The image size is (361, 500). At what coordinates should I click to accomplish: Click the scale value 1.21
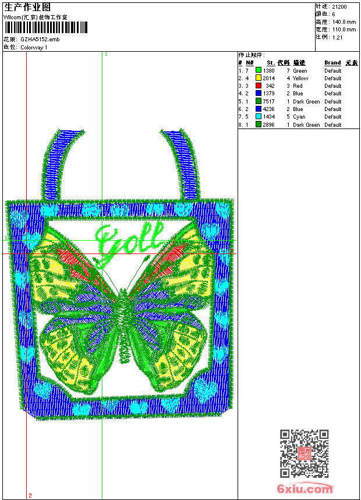point(337,38)
